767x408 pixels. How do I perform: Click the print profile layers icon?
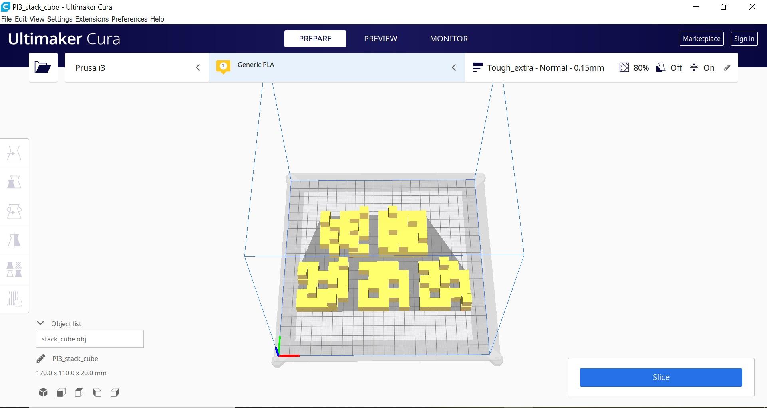click(x=477, y=68)
